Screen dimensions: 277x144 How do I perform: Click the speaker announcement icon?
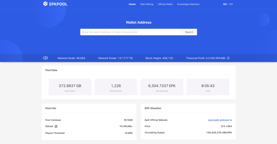45,58
